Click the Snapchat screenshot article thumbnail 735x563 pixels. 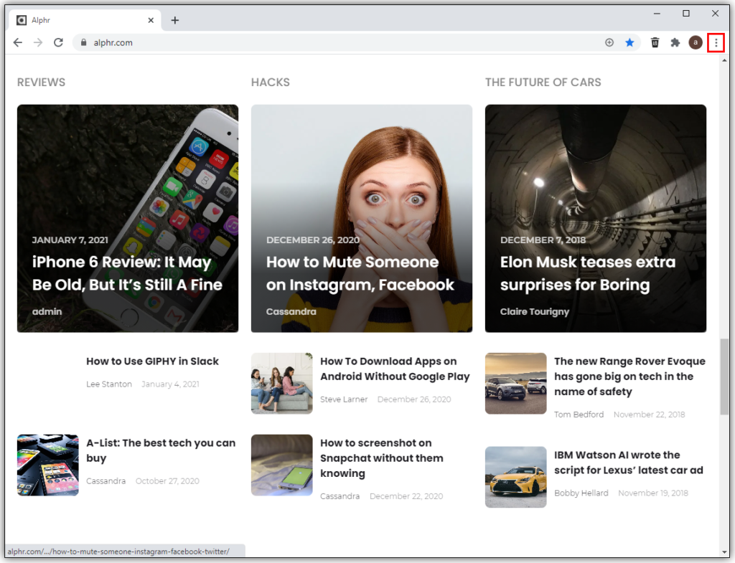(281, 465)
